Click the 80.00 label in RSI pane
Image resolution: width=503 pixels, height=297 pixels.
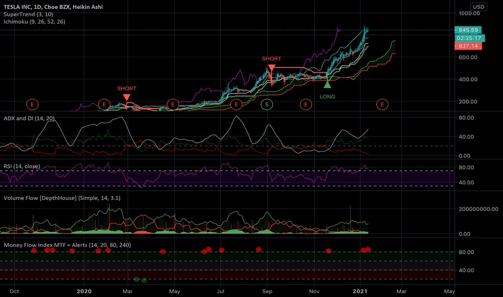(466, 167)
